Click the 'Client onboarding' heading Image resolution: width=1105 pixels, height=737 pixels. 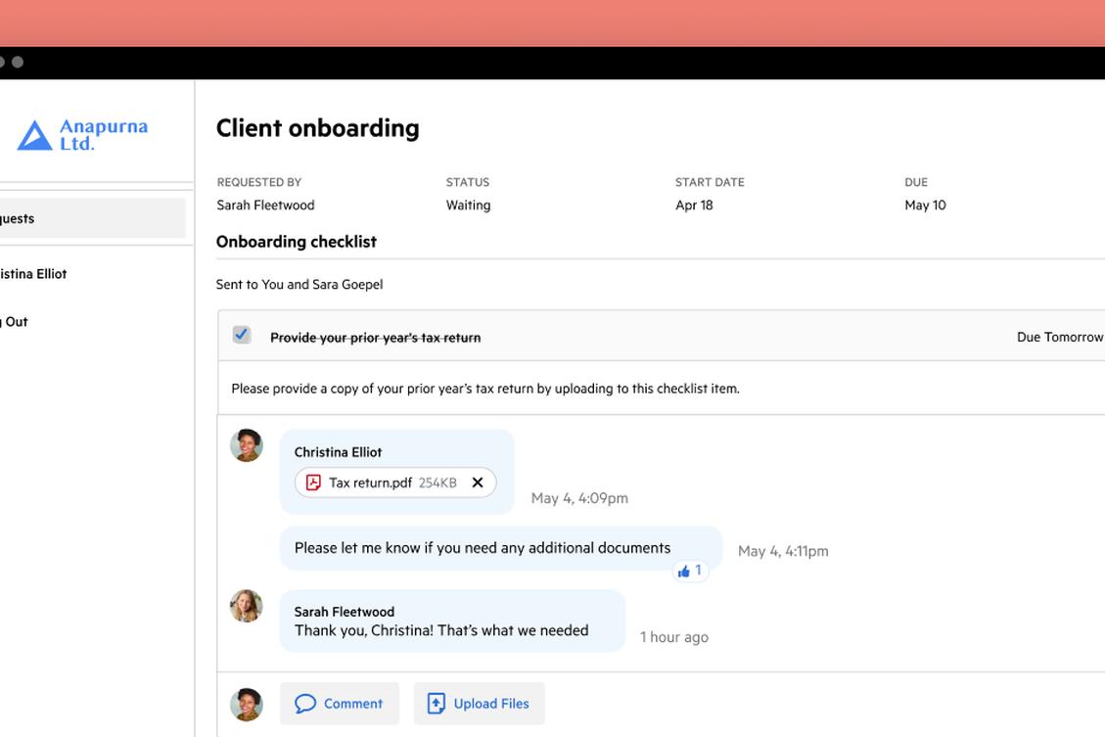[318, 128]
